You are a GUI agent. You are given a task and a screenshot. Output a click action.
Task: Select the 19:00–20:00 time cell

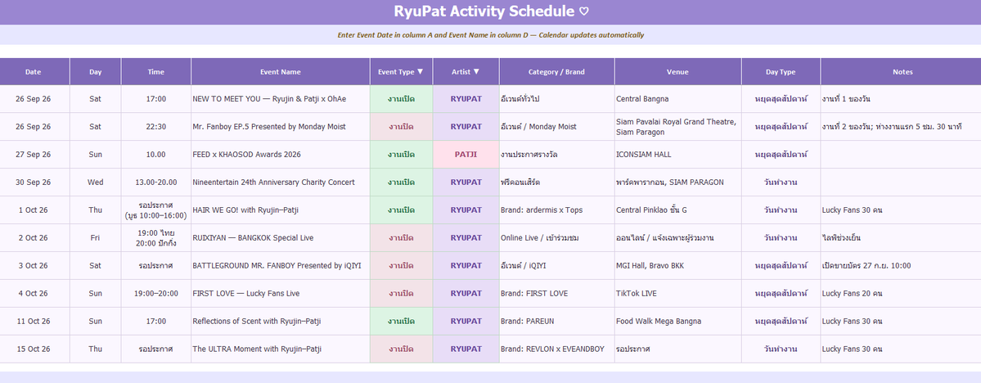pyautogui.click(x=156, y=293)
